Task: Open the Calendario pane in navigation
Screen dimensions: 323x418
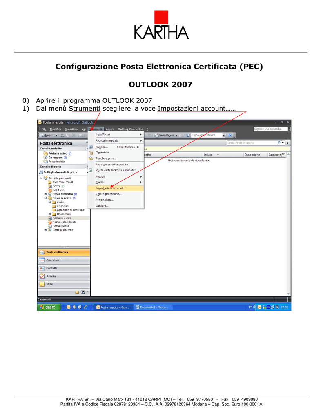Action: pos(64,260)
